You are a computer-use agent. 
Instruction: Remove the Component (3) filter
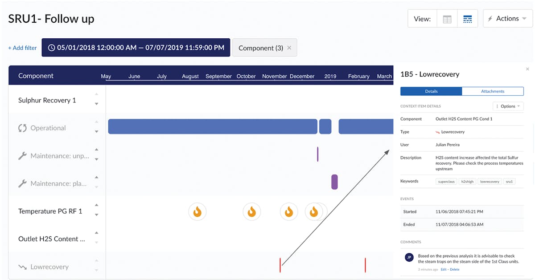click(x=289, y=48)
